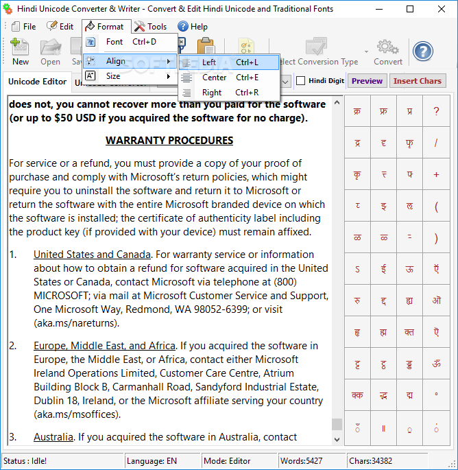Viewport: 458px width, 470px height.
Task: Click the editor vertical scrollbar thumb
Action: [x=337, y=424]
